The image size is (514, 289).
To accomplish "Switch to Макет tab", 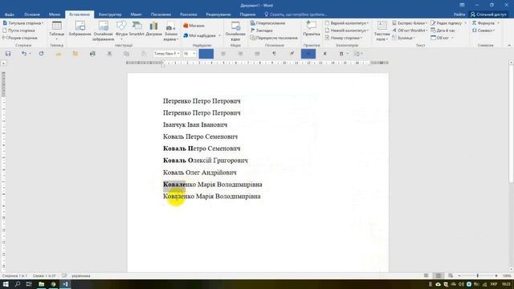I will [x=136, y=14].
